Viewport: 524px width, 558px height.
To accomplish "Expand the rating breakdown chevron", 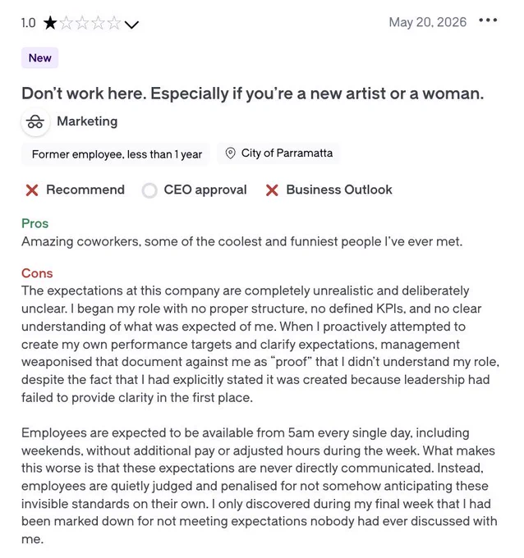I will [x=131, y=25].
